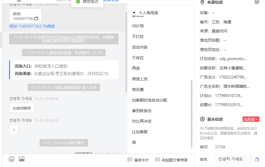This screenshot has height=167, width=265.
Task: Select the 加客服时说自动分配 phrase
Action: pyautogui.click(x=150, y=100)
